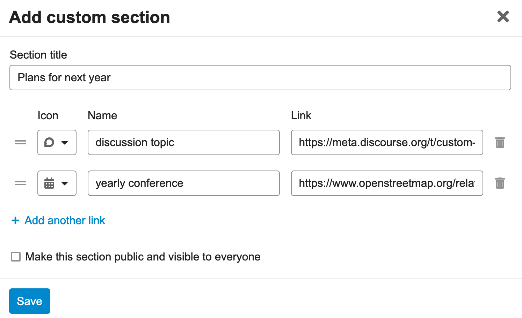
Task: Close the Add custom section dialog
Action: (x=503, y=16)
